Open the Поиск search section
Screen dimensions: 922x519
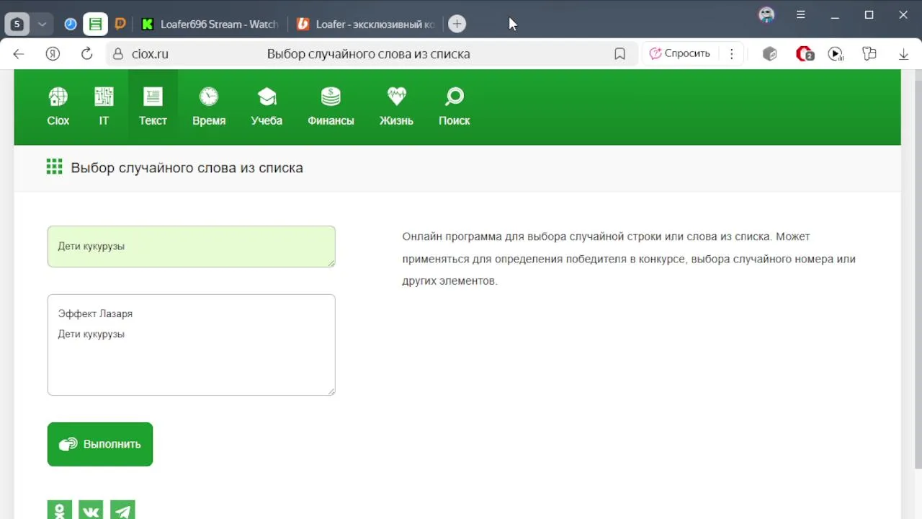455,107
